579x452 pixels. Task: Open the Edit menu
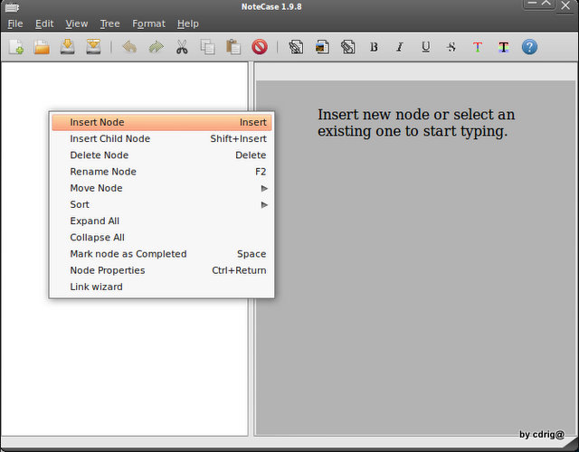pyautogui.click(x=44, y=24)
